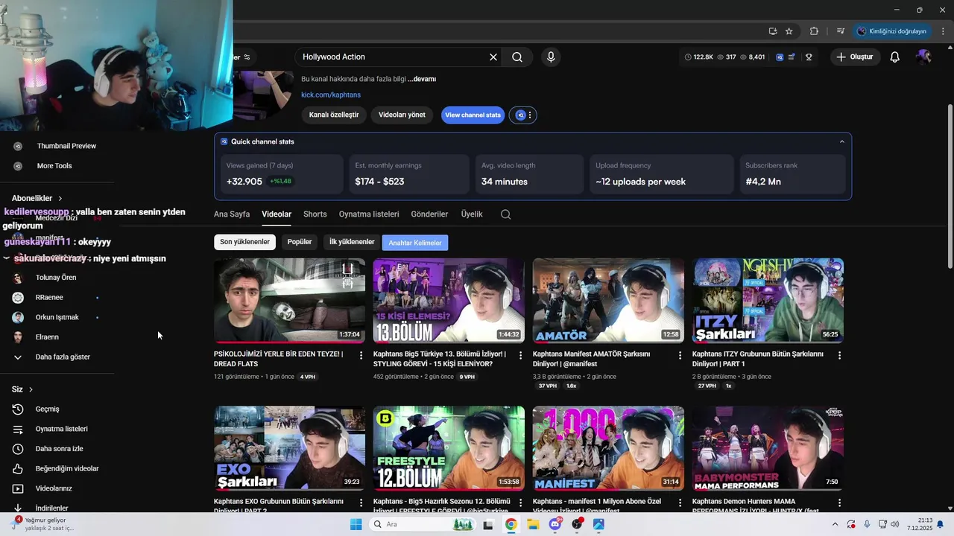
Task: Open the vidIQ dropdown beside View channel stats
Action: pyautogui.click(x=522, y=115)
